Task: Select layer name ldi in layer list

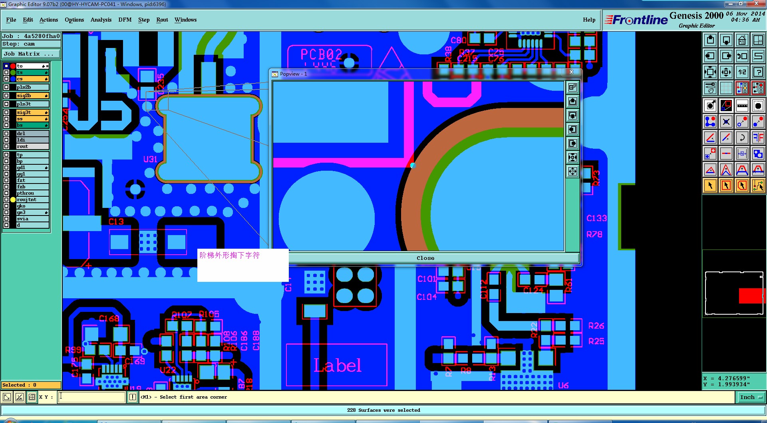Action: coord(33,140)
